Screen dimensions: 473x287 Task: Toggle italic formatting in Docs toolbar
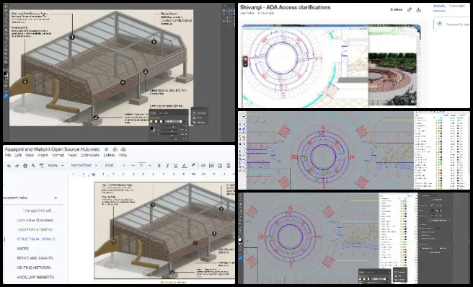(167, 165)
